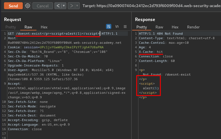The width and height of the screenshot is (221, 139).
Task: Click Sec-Fetch-Site: none line
Action: tap(28, 102)
